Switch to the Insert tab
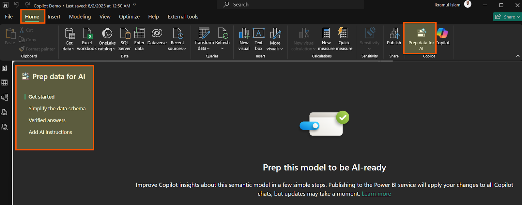This screenshot has width=522, height=205. click(54, 17)
